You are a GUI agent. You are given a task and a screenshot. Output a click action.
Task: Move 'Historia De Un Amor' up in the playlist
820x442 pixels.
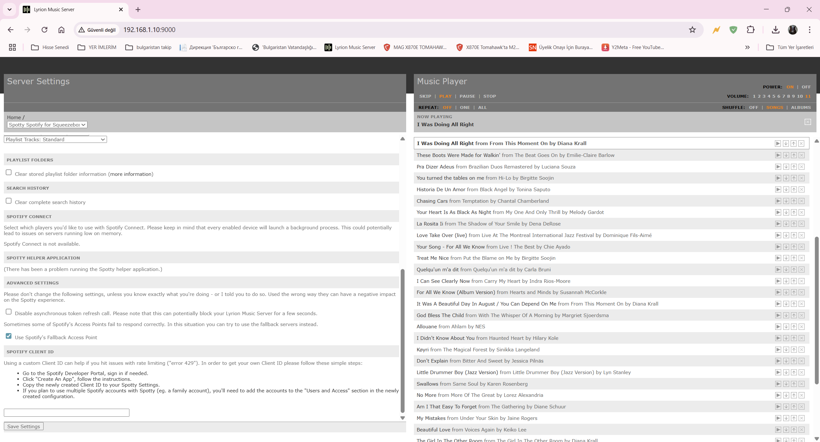coord(794,190)
